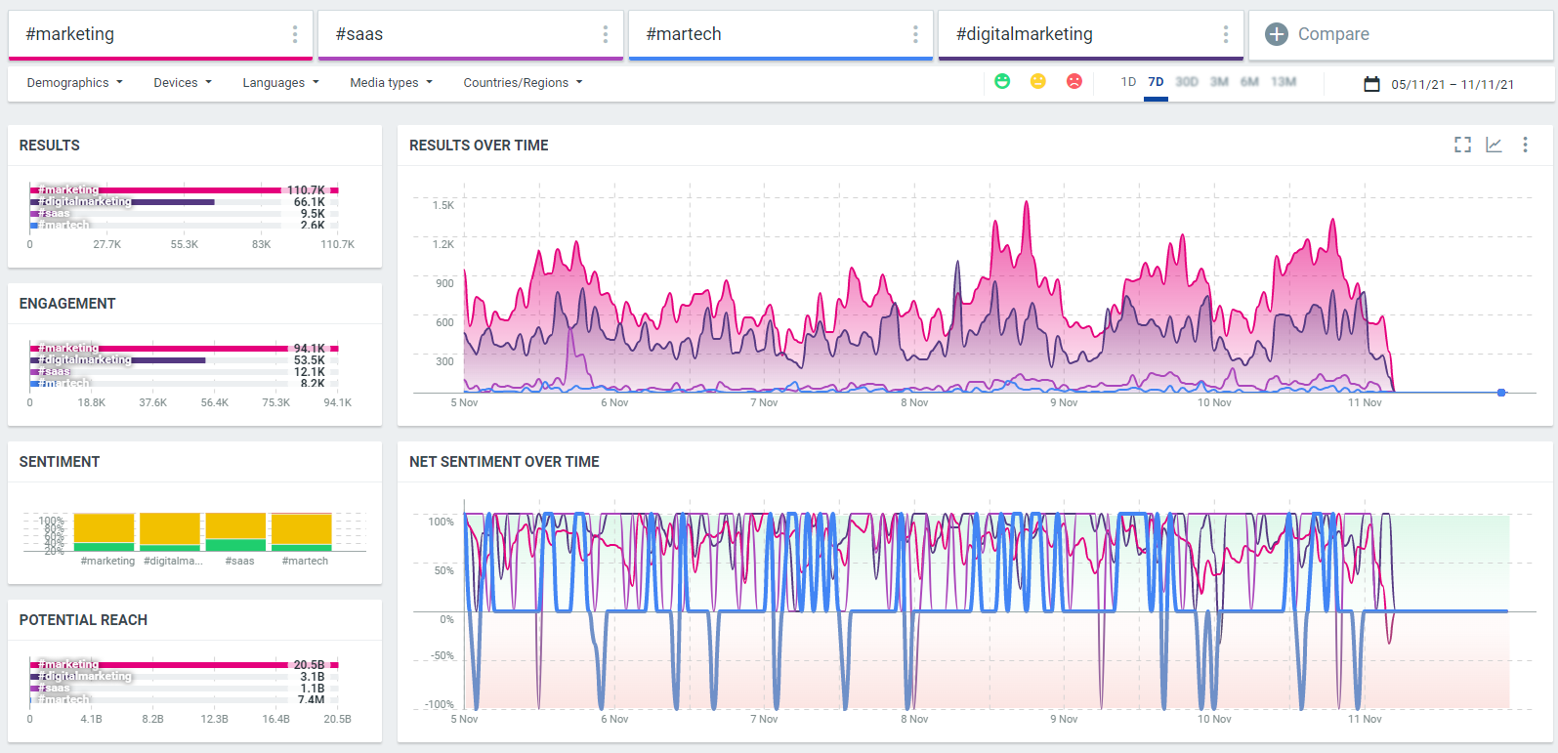Open the #marketing topic options menu
Image resolution: width=1558 pixels, height=753 pixels.
pyautogui.click(x=294, y=35)
